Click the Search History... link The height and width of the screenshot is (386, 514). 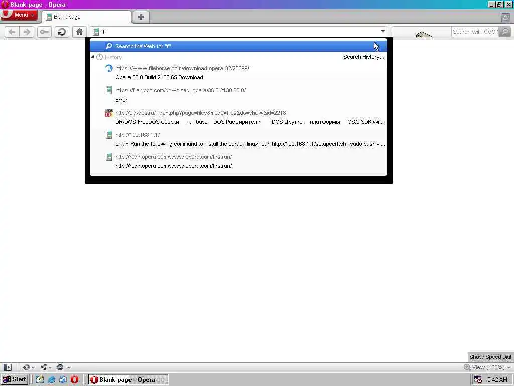[x=363, y=57]
